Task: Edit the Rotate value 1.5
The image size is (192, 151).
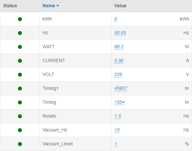Action: point(118,116)
